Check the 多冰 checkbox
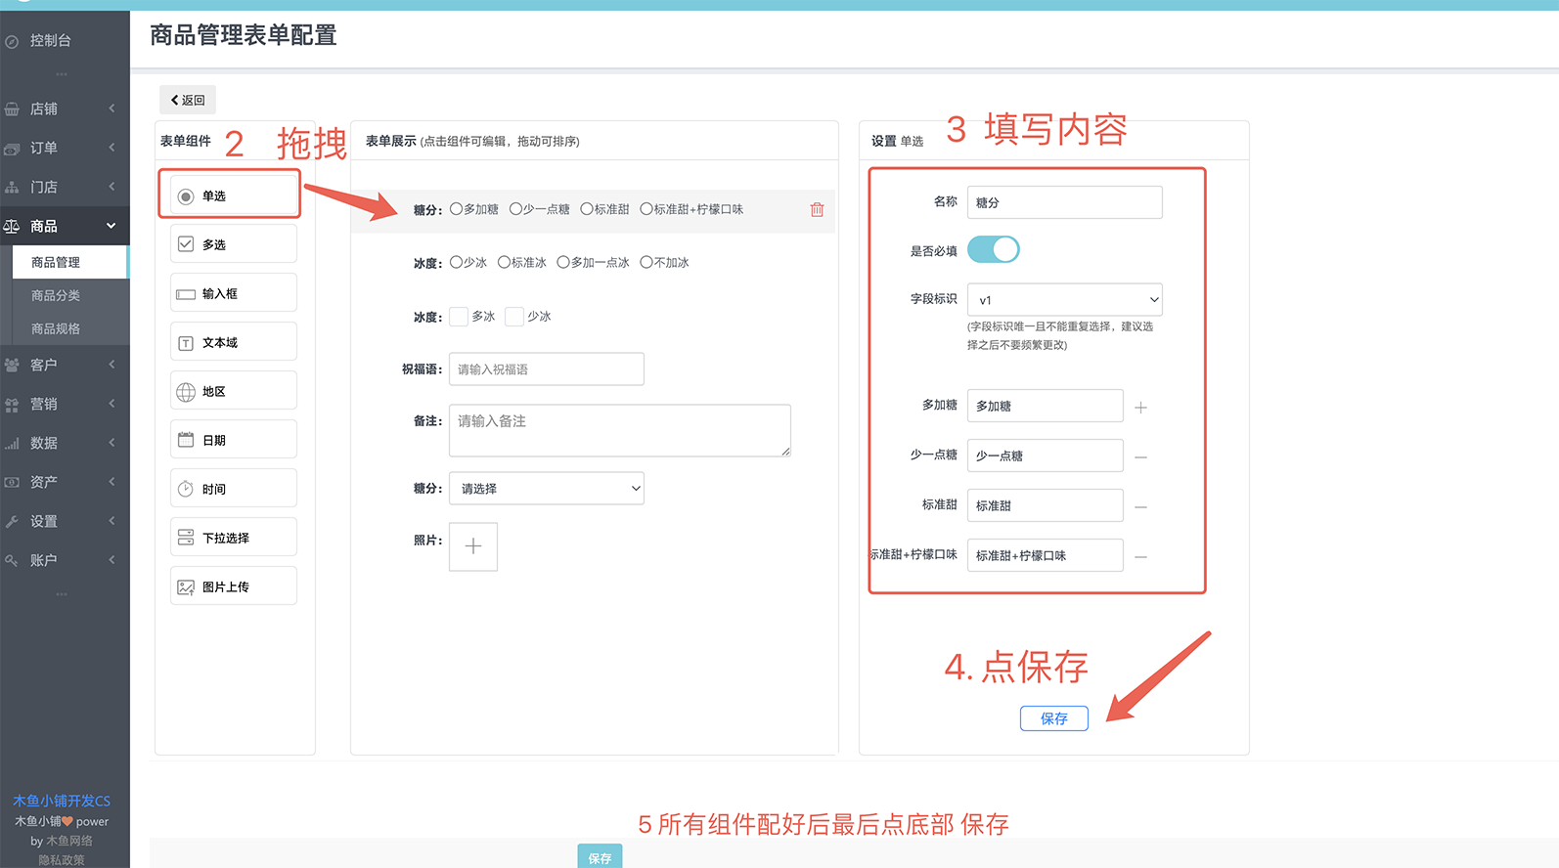The image size is (1559, 868). pos(459,317)
